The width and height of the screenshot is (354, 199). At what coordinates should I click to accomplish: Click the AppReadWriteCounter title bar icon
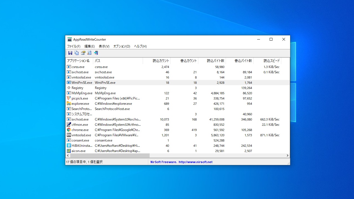coord(70,40)
